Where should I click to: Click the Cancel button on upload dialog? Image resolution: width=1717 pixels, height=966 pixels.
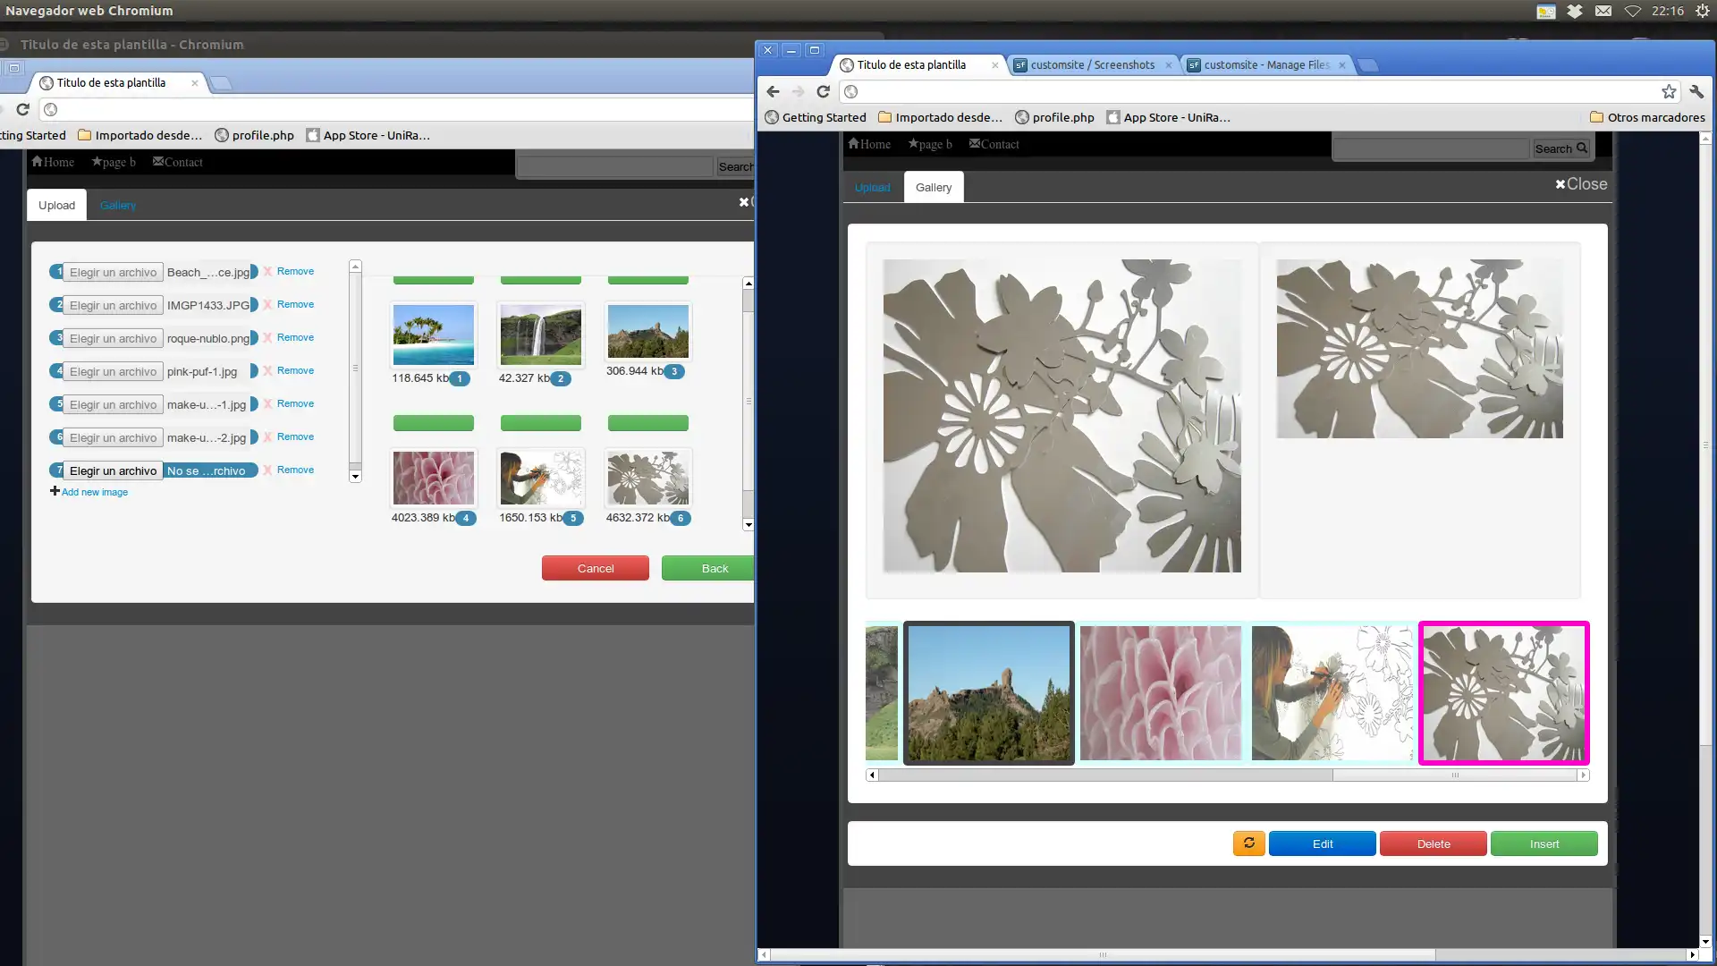pos(596,567)
